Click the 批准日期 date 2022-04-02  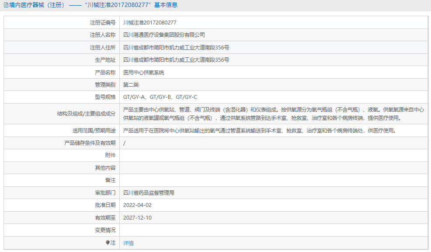tap(139, 204)
